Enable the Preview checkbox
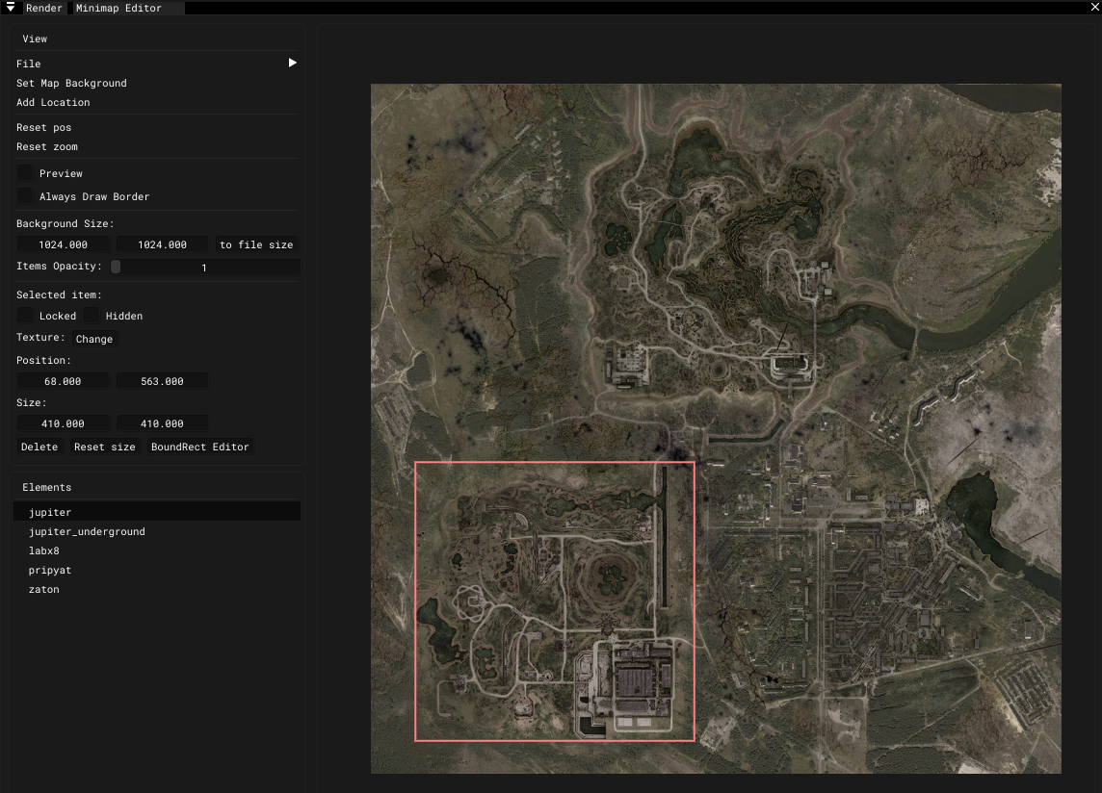 pyautogui.click(x=24, y=172)
